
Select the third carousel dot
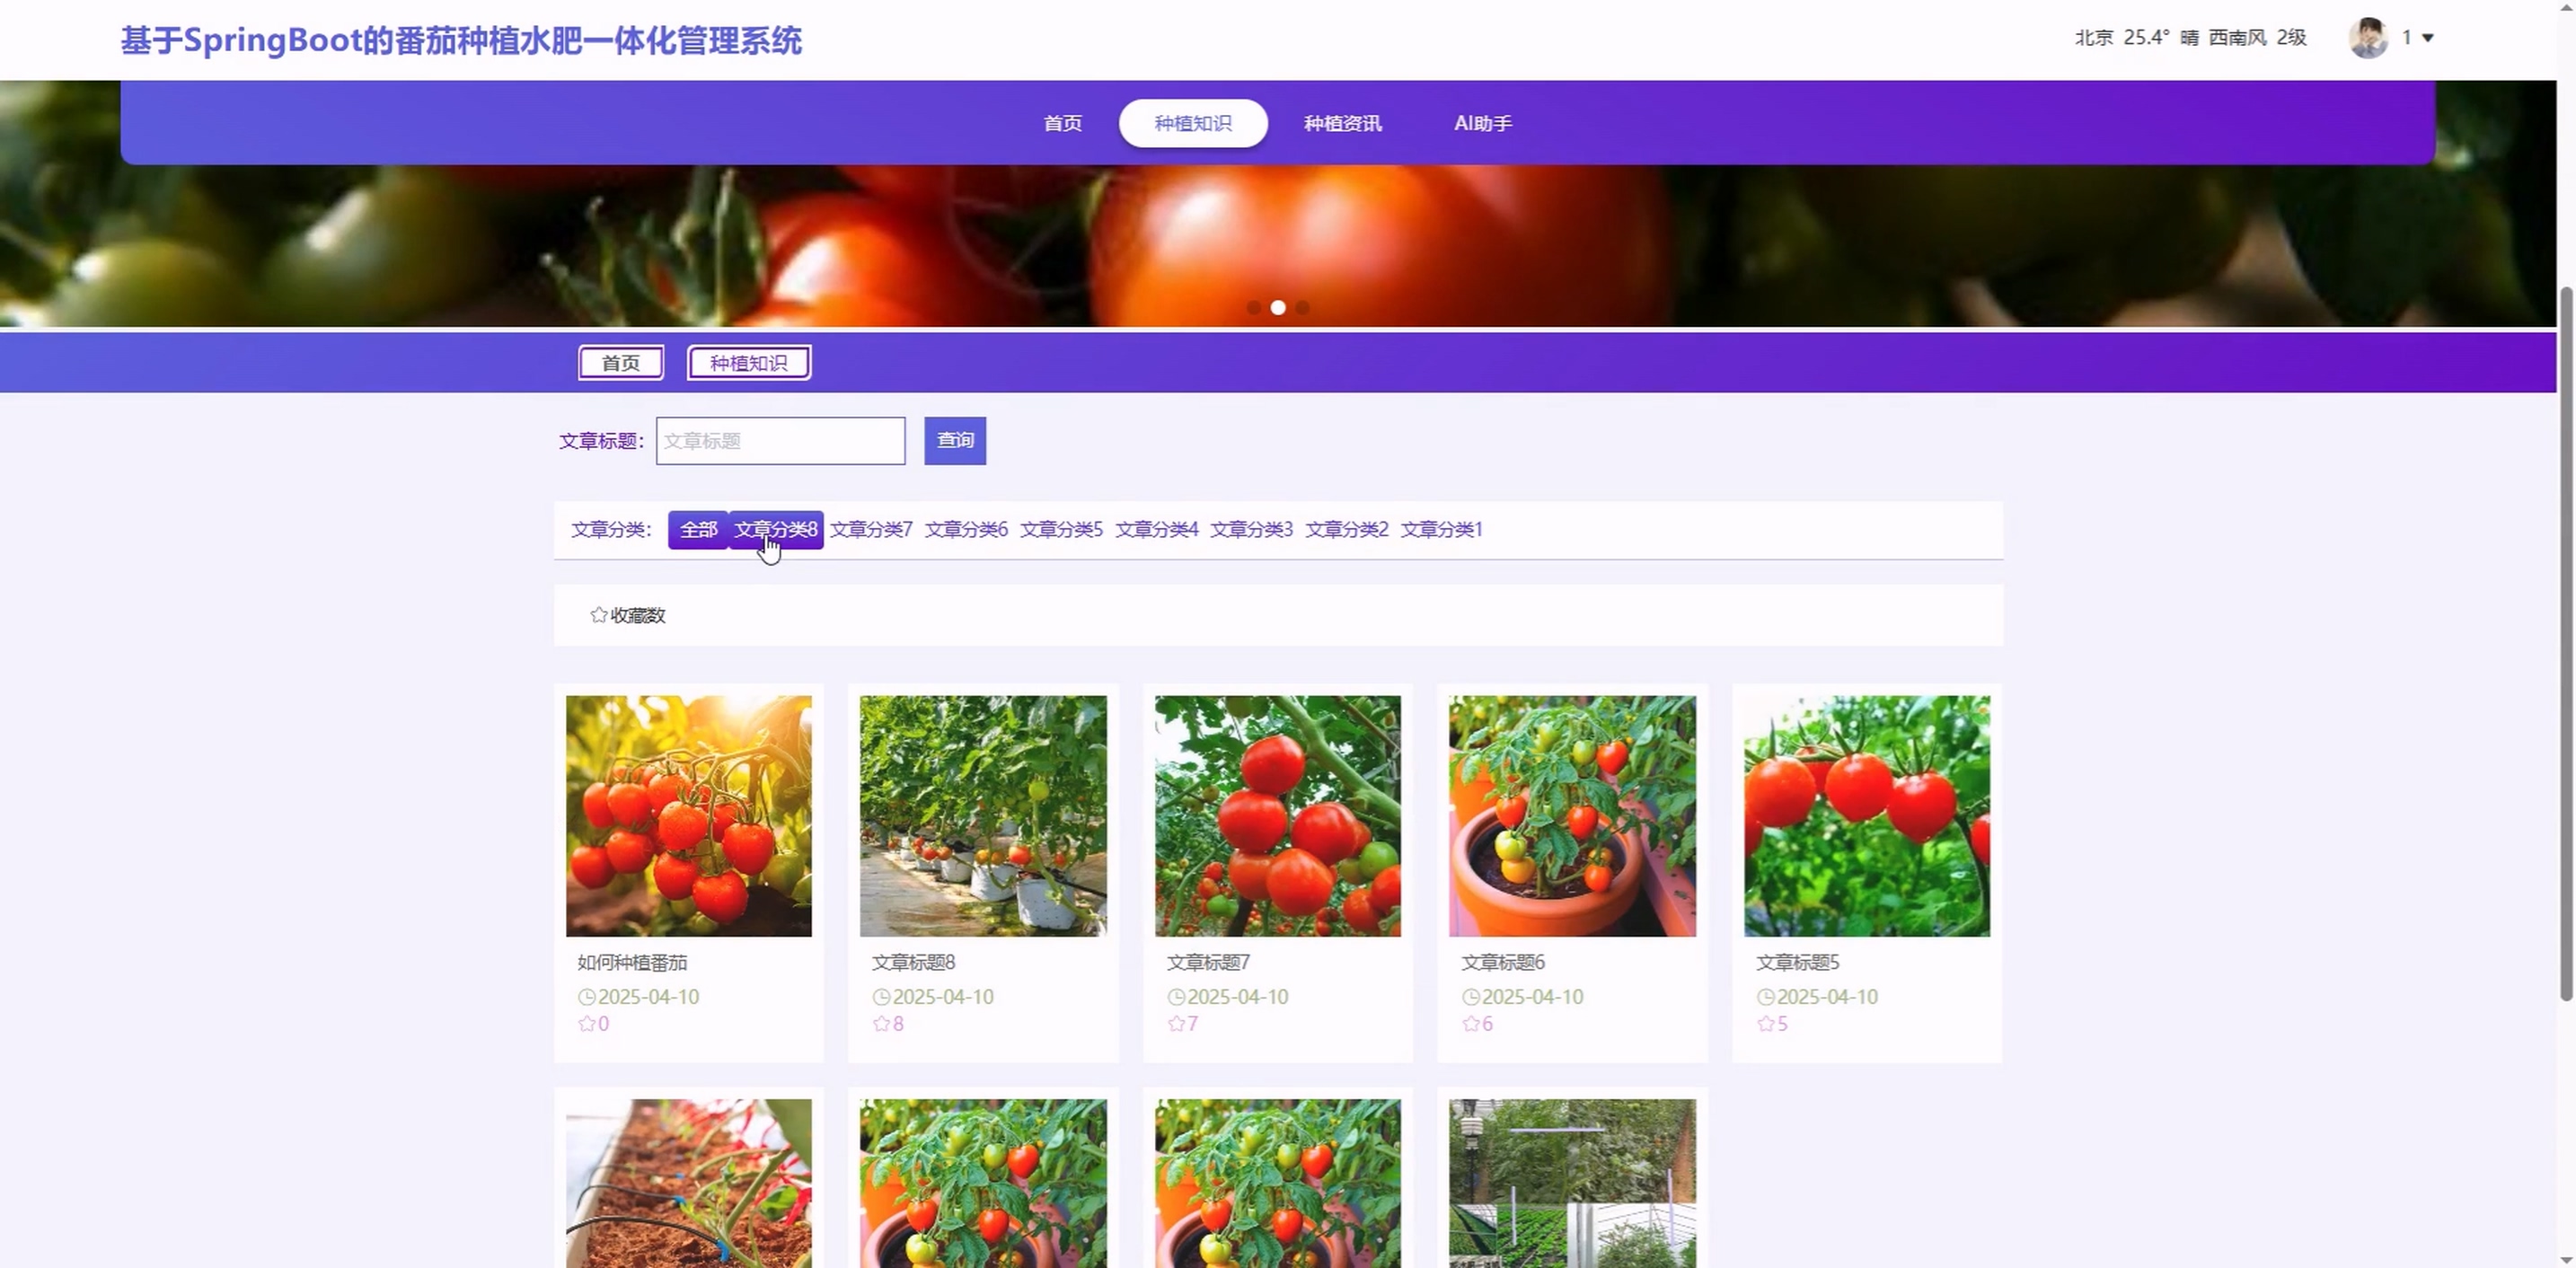click(1302, 308)
